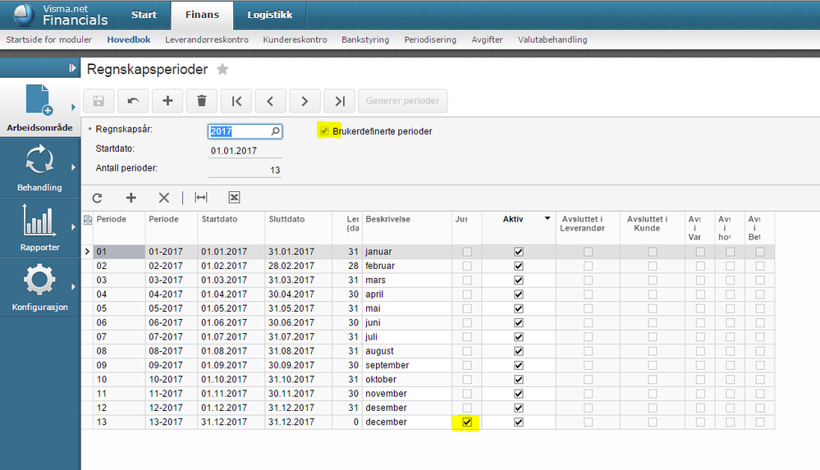Open the Arbeidsområde sidebar section
820x470 pixels.
coord(39,108)
